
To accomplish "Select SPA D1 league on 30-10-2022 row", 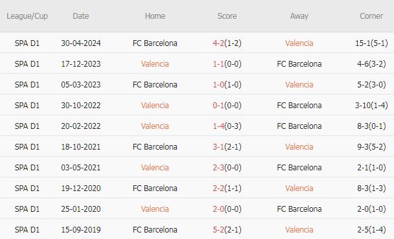I will click(27, 106).
